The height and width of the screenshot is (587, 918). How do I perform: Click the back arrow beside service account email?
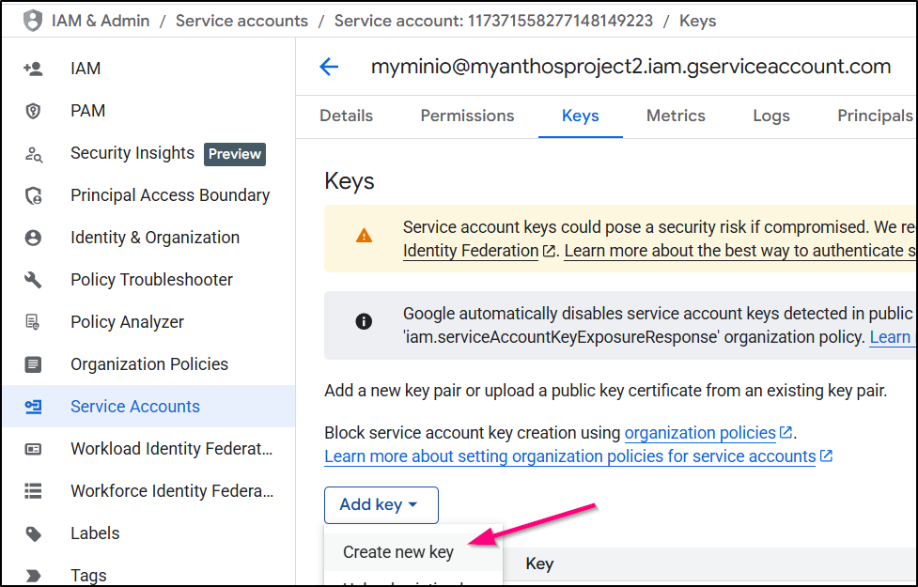[328, 67]
